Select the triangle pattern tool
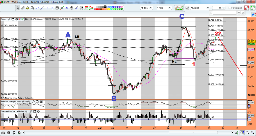 [x=91, y=8]
